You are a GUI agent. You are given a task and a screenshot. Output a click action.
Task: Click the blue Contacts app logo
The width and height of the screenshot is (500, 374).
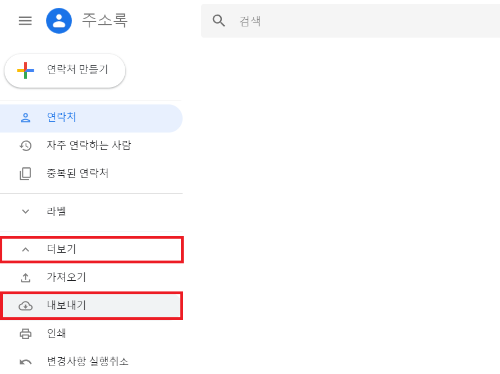point(59,21)
